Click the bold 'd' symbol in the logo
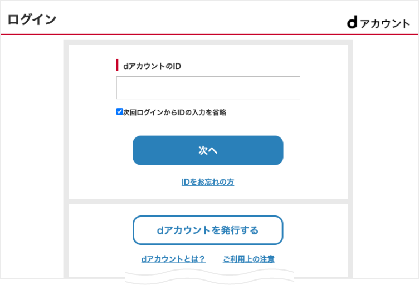The height and width of the screenshot is (285, 419). point(352,22)
